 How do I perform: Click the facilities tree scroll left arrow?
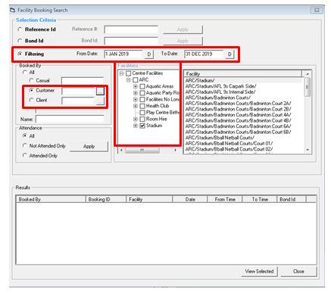coord(121,150)
